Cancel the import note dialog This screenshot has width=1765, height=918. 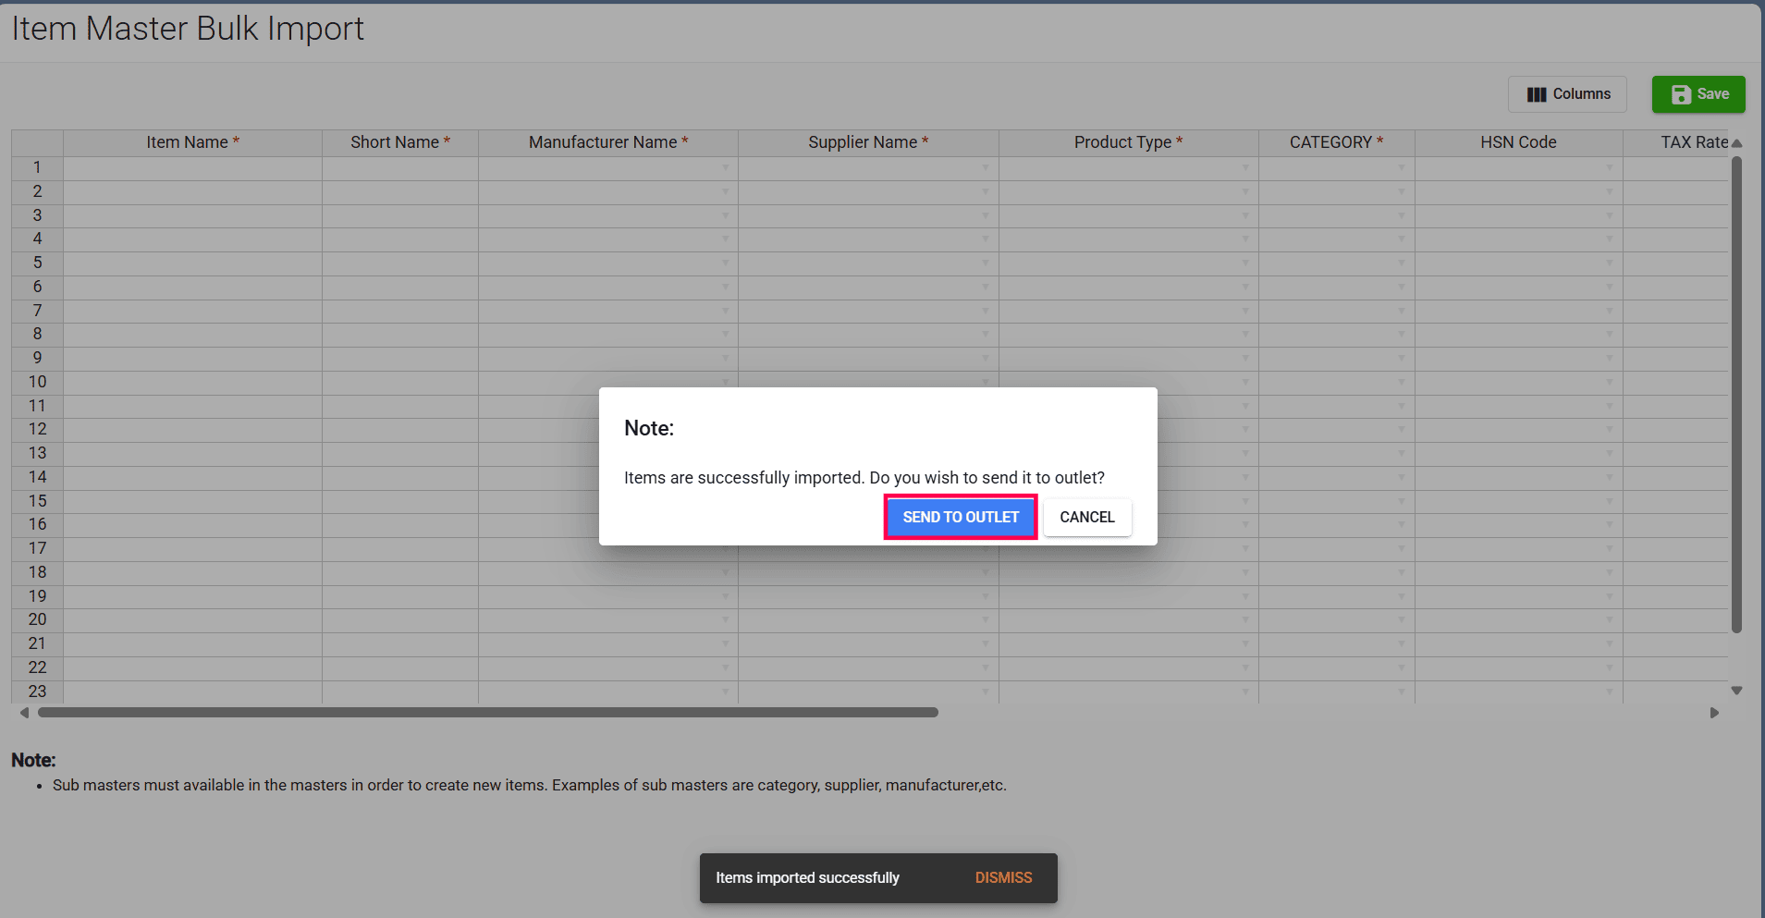pos(1087,517)
